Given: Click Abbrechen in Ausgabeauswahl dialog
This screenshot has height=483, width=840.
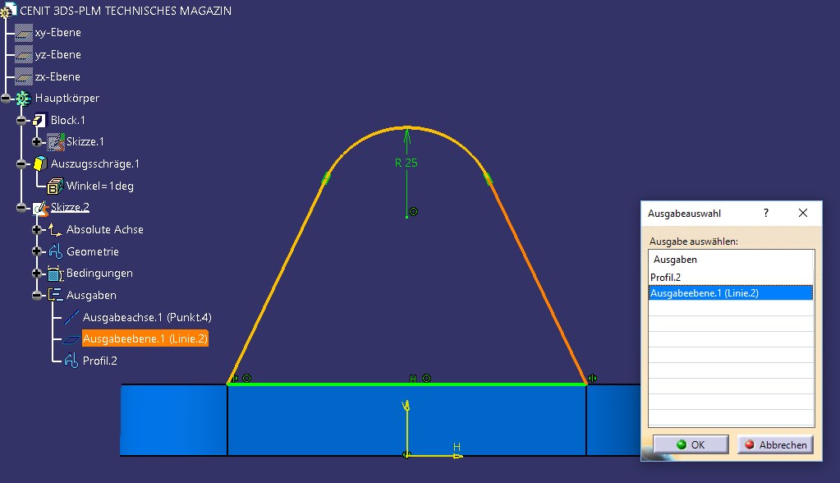Looking at the screenshot, I should click(x=775, y=445).
